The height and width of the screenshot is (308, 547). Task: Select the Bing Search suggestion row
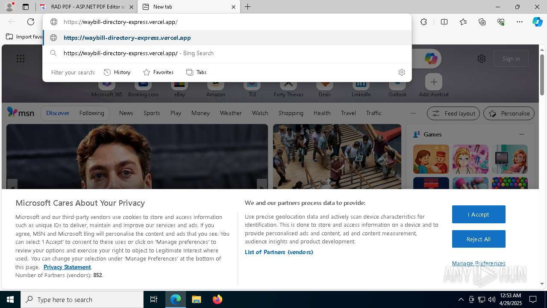(227, 53)
